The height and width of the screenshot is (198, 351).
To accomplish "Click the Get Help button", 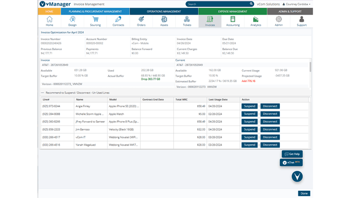I will [x=292, y=154].
